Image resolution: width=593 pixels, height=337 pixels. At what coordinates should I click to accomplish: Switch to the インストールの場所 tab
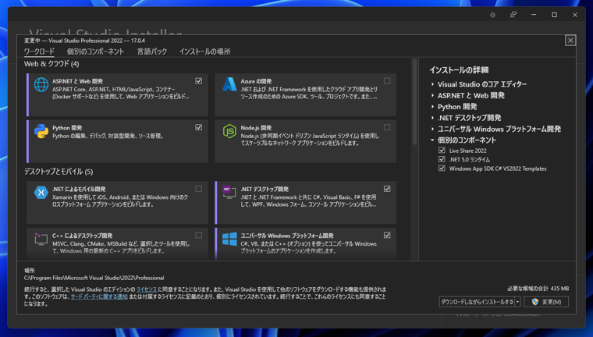click(205, 51)
